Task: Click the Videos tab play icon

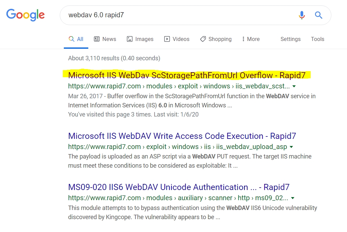Action: [x=167, y=39]
